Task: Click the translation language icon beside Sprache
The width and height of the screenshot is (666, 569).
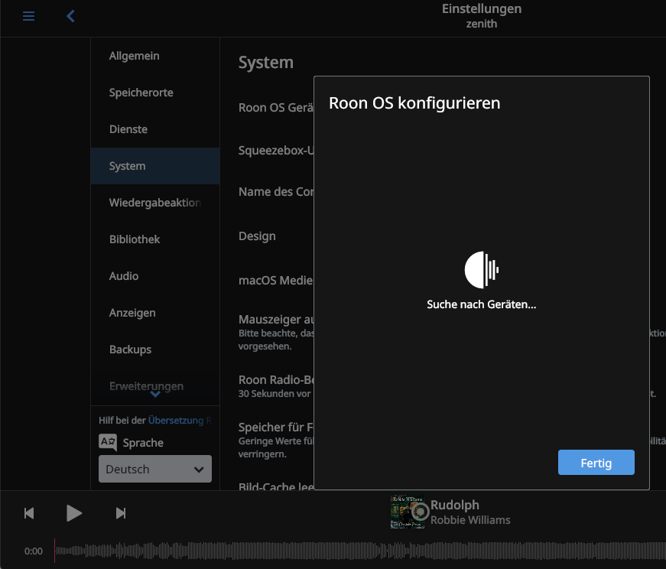Action: (x=108, y=443)
